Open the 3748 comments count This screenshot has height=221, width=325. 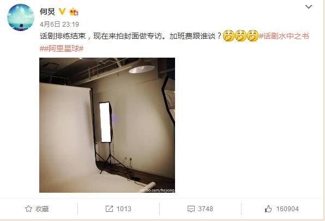click(206, 209)
